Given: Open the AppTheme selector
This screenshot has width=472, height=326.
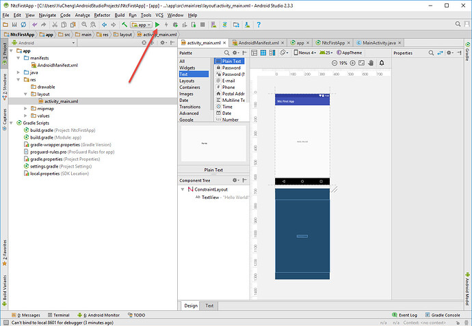Looking at the screenshot, I should pos(349,53).
